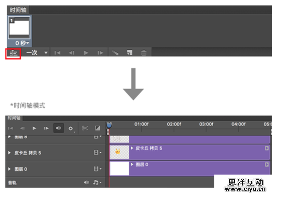Click the work area start handle below playhead

[x=108, y=132]
